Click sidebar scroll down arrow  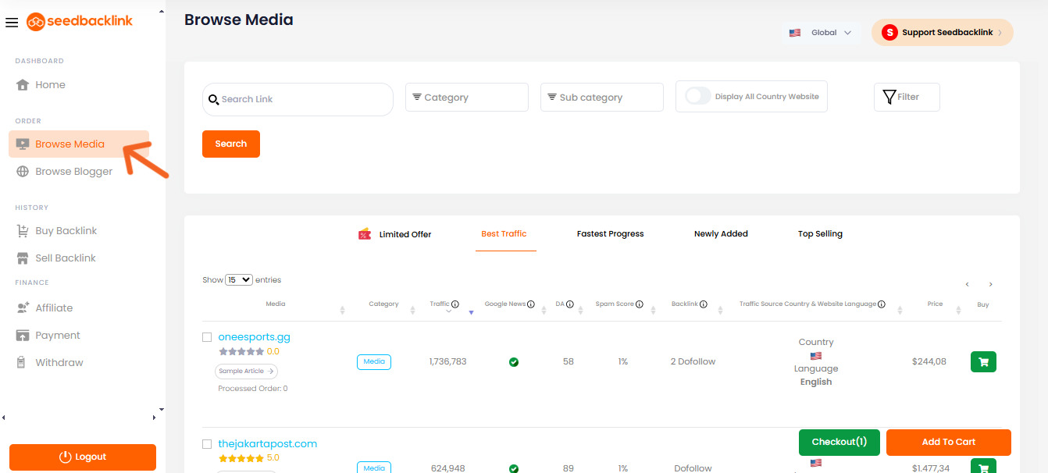(162, 409)
